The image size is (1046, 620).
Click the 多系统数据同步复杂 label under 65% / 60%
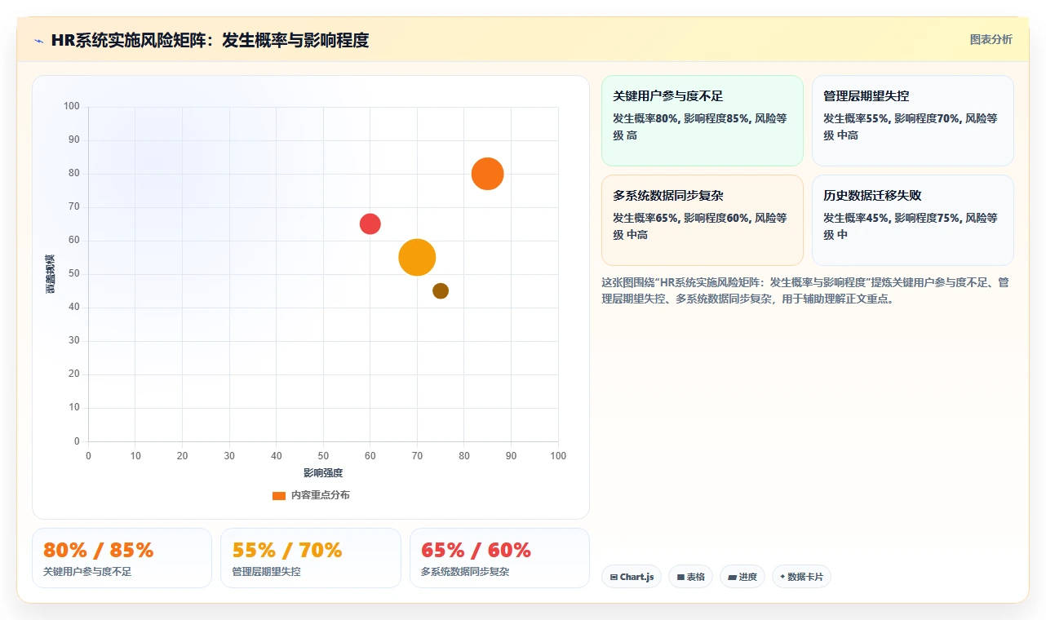pos(465,572)
